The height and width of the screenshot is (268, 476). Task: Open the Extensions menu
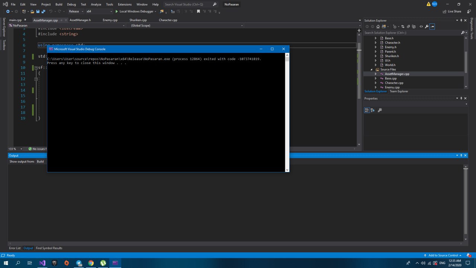click(125, 4)
